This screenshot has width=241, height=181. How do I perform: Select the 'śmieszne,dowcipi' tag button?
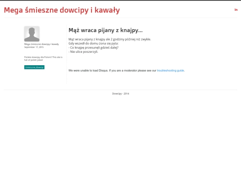(34, 67)
